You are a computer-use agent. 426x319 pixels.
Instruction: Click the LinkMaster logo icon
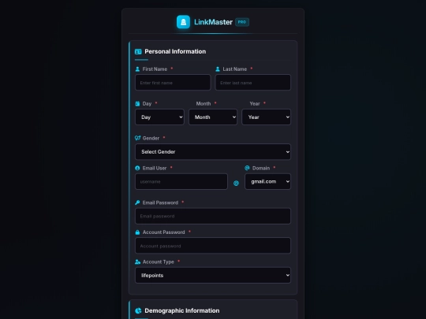[x=183, y=22]
